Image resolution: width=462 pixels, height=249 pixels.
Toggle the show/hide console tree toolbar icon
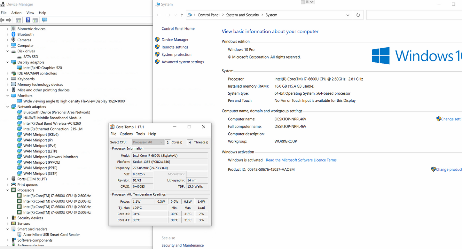(x=19, y=20)
